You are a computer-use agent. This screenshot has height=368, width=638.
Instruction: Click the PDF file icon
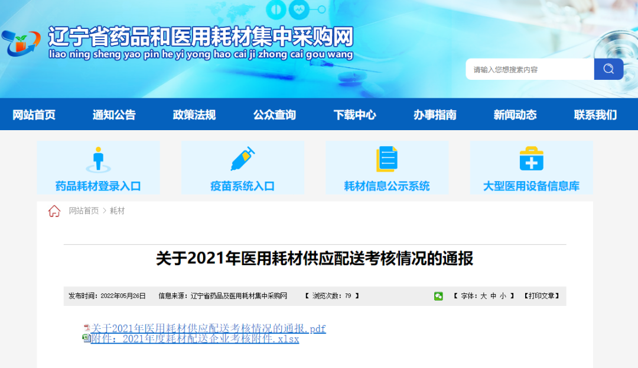87,327
